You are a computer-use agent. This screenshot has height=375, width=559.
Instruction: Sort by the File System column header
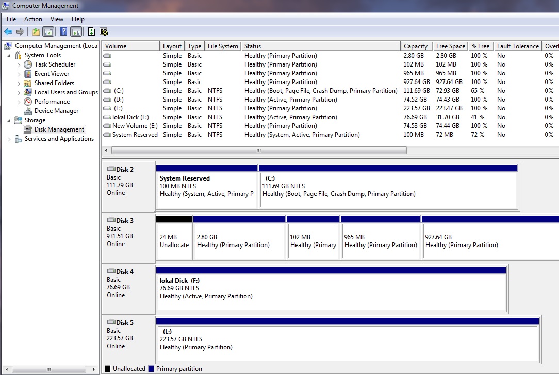click(x=223, y=46)
